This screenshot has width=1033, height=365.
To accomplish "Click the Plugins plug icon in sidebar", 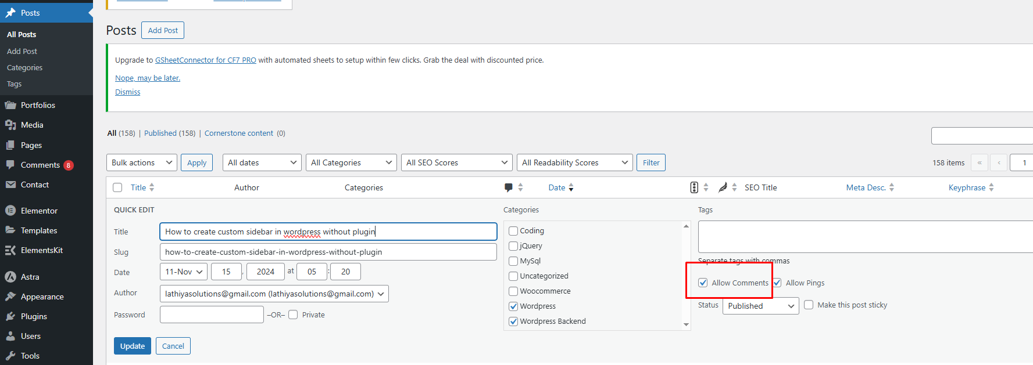I will [10, 316].
